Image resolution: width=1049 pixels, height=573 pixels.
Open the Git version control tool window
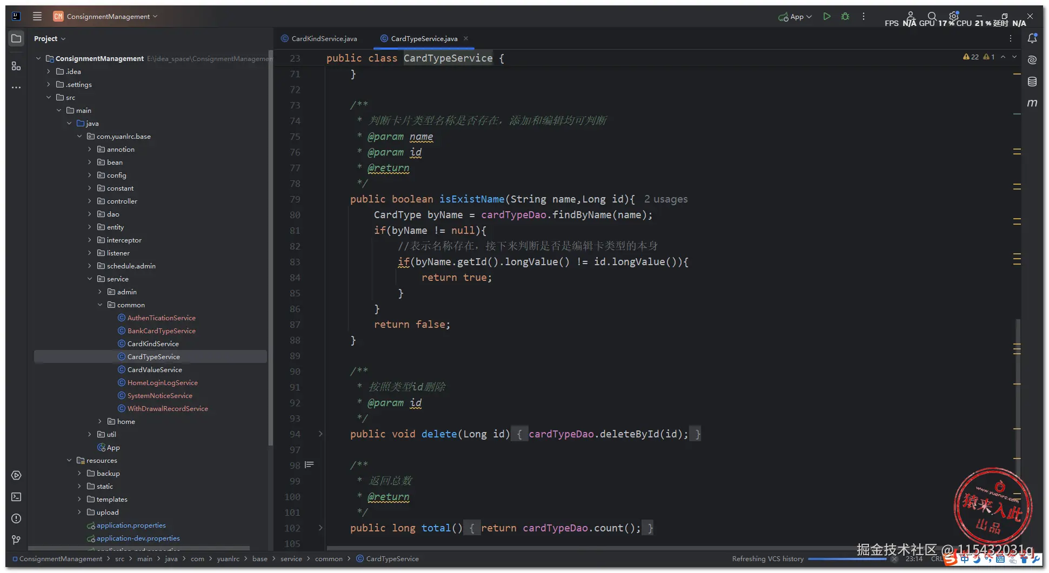pyautogui.click(x=16, y=540)
